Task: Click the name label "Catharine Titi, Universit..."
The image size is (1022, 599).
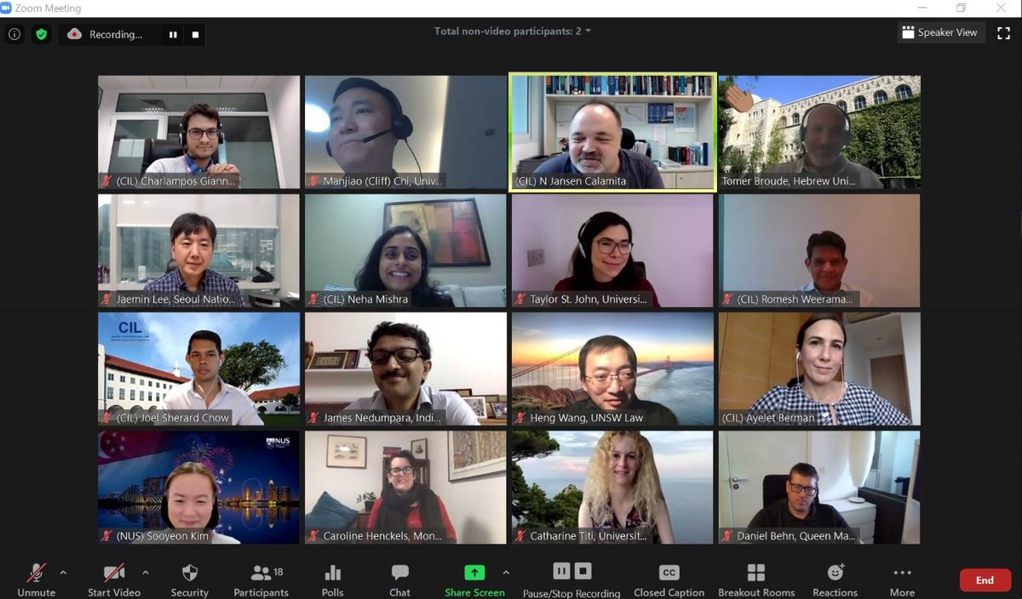Action: tap(588, 536)
